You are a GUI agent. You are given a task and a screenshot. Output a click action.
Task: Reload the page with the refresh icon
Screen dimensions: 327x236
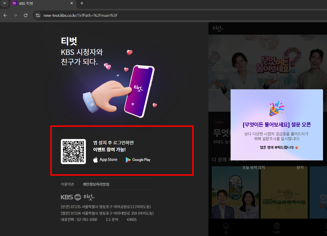pos(25,15)
